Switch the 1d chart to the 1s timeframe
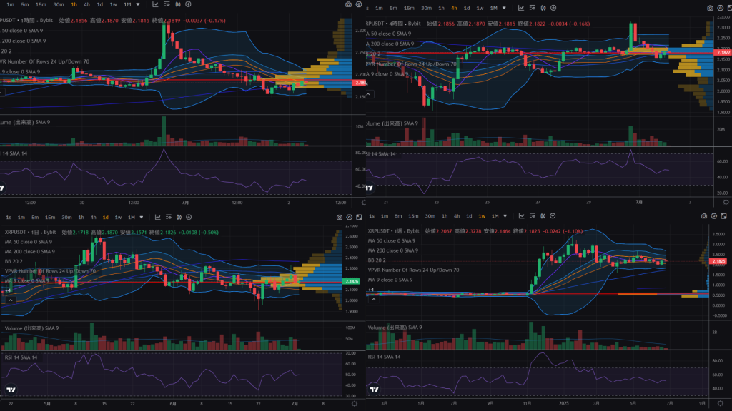Image resolution: width=732 pixels, height=411 pixels. click(x=9, y=217)
